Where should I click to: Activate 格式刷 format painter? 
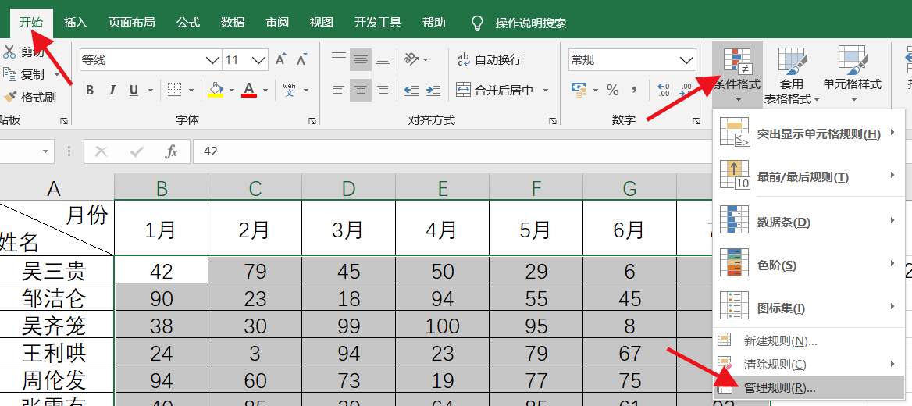(x=30, y=97)
